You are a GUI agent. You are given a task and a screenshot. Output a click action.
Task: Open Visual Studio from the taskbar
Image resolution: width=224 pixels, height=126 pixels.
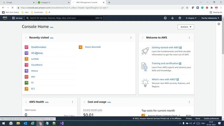pyautogui.click(x=62, y=123)
